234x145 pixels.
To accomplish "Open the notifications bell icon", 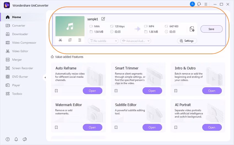I will click(16, 139).
